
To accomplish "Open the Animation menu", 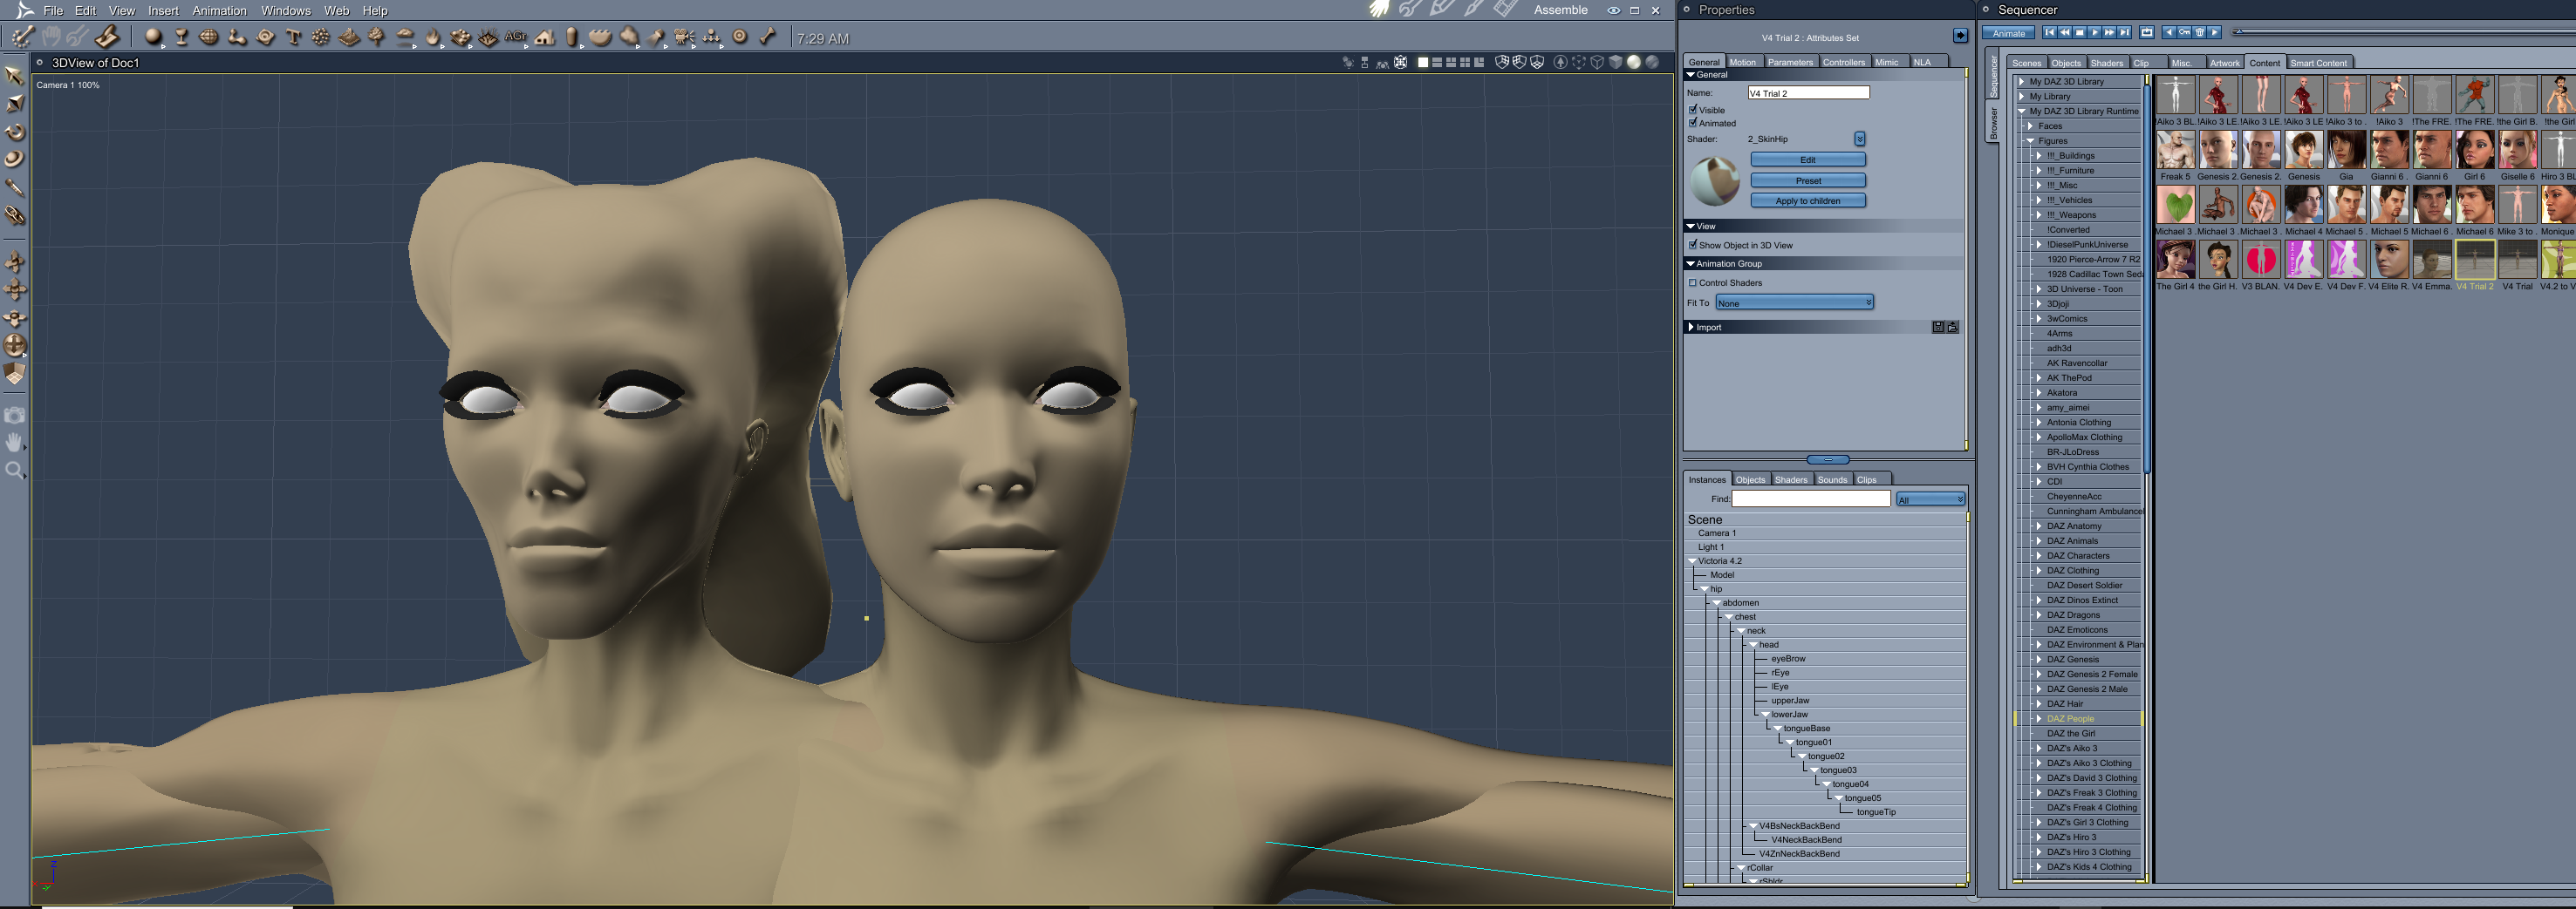I will (x=219, y=10).
